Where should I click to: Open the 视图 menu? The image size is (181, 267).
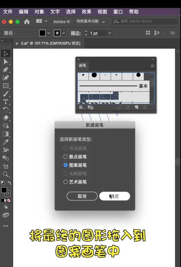pos(102,12)
